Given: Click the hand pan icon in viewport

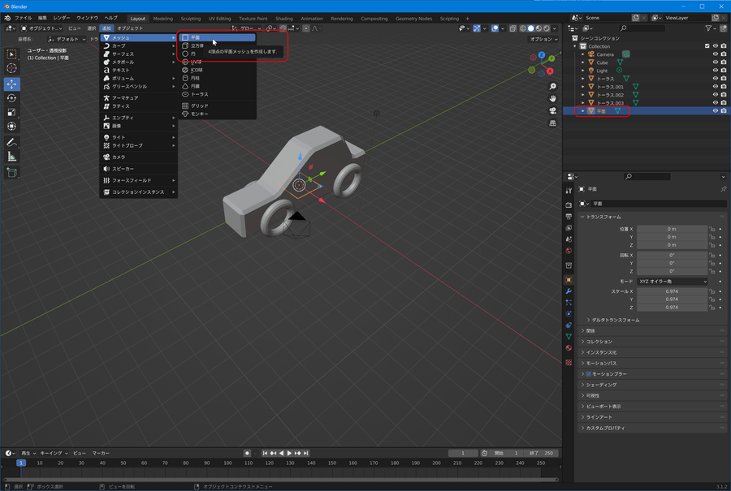Looking at the screenshot, I should [552, 99].
